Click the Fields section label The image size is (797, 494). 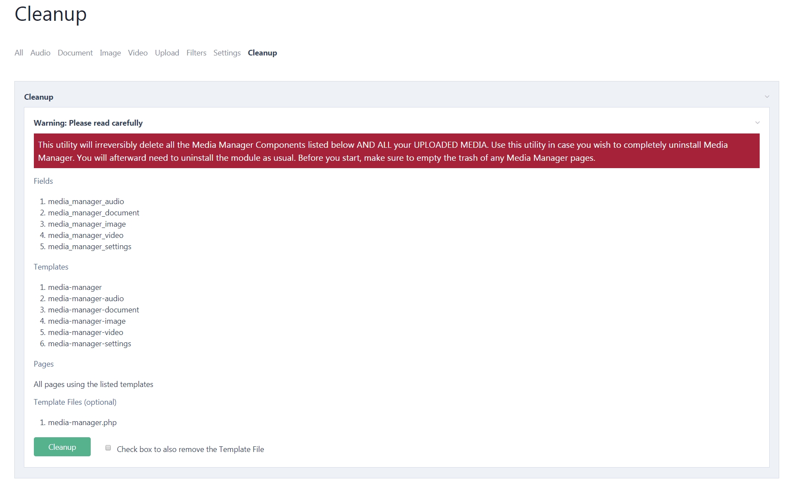point(43,181)
